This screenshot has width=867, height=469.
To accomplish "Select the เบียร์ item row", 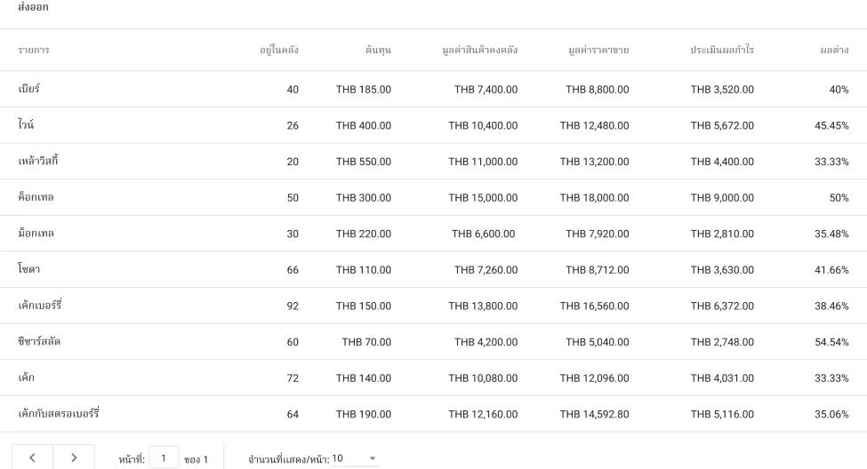I will pyautogui.click(x=29, y=89).
